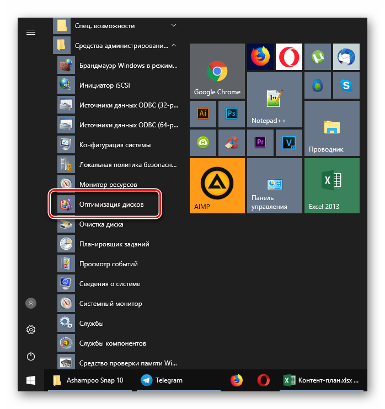Expand the hamburger menu in Start
Viewport: 385px width, 409px height.
[31, 32]
